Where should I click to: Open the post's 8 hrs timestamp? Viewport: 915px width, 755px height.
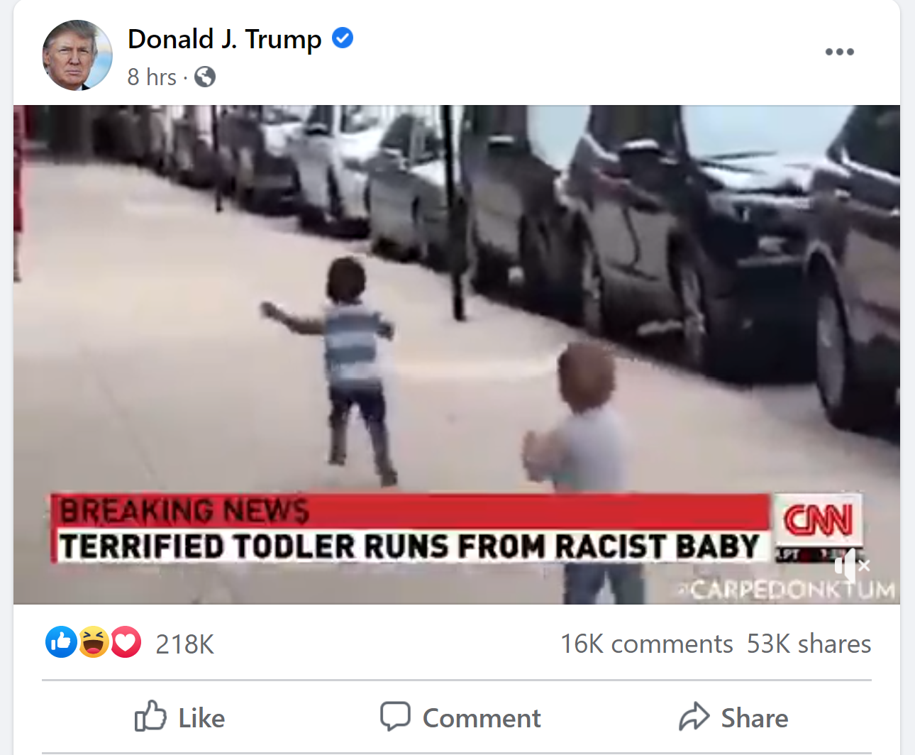(152, 77)
